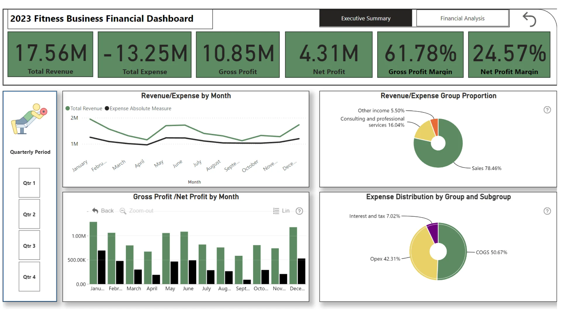The width and height of the screenshot is (561, 315).
Task: Click the dashboard title text
Action: pyautogui.click(x=102, y=19)
